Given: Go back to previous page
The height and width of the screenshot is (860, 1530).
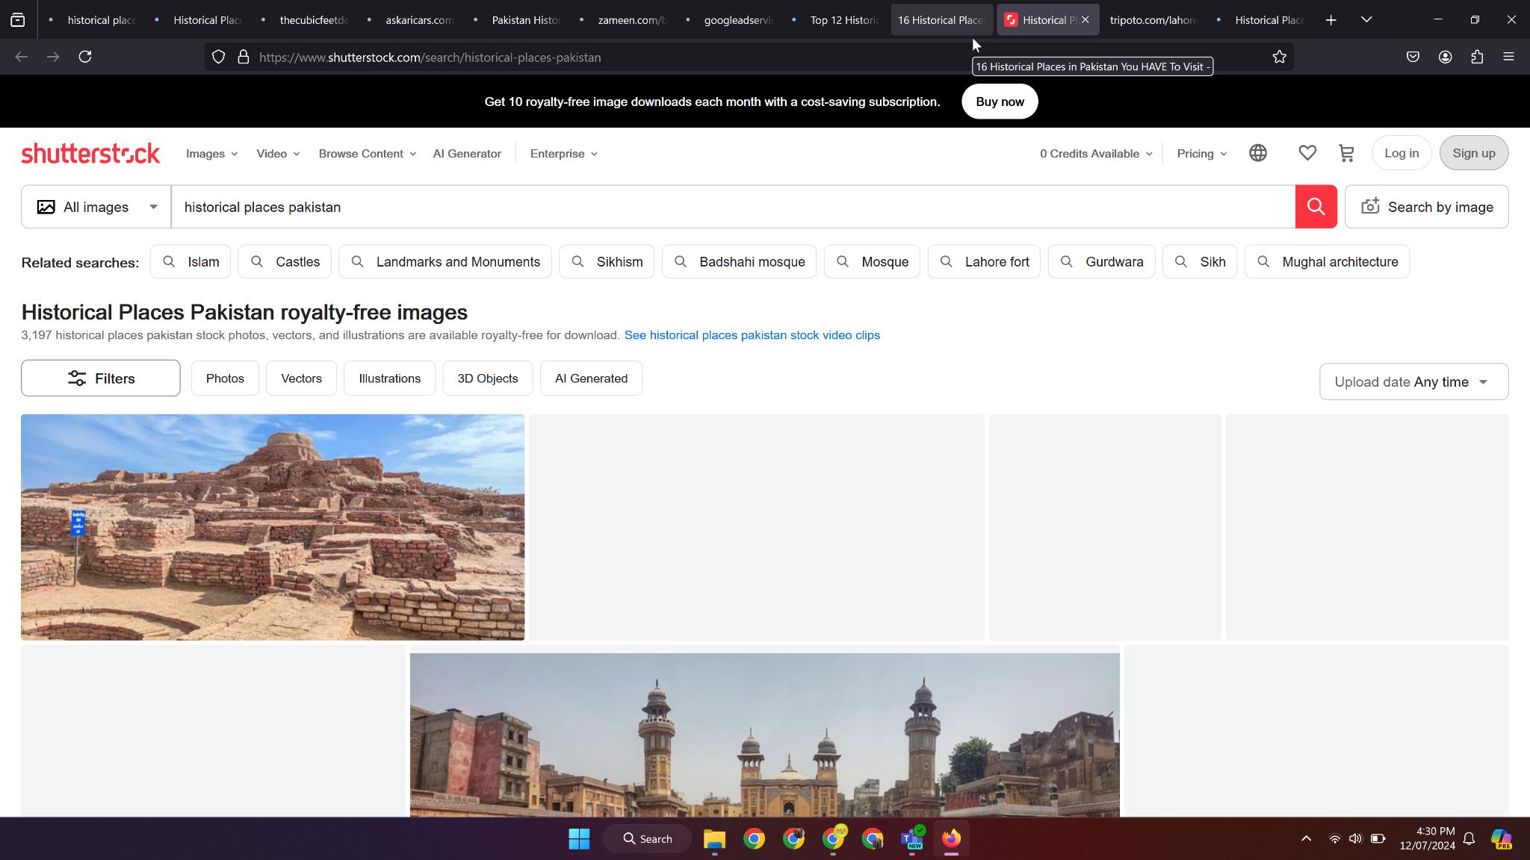Looking at the screenshot, I should [22, 57].
